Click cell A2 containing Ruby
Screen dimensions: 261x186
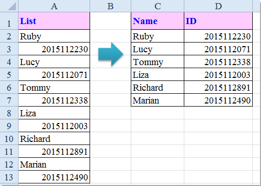click(x=54, y=36)
